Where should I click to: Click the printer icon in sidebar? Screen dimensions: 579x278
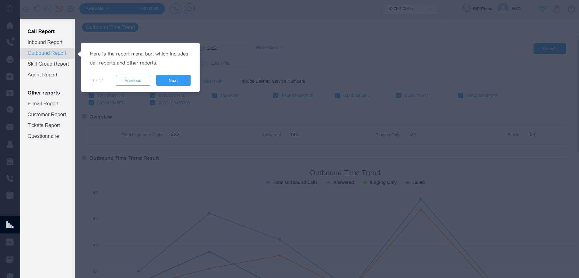[x=10, y=60]
